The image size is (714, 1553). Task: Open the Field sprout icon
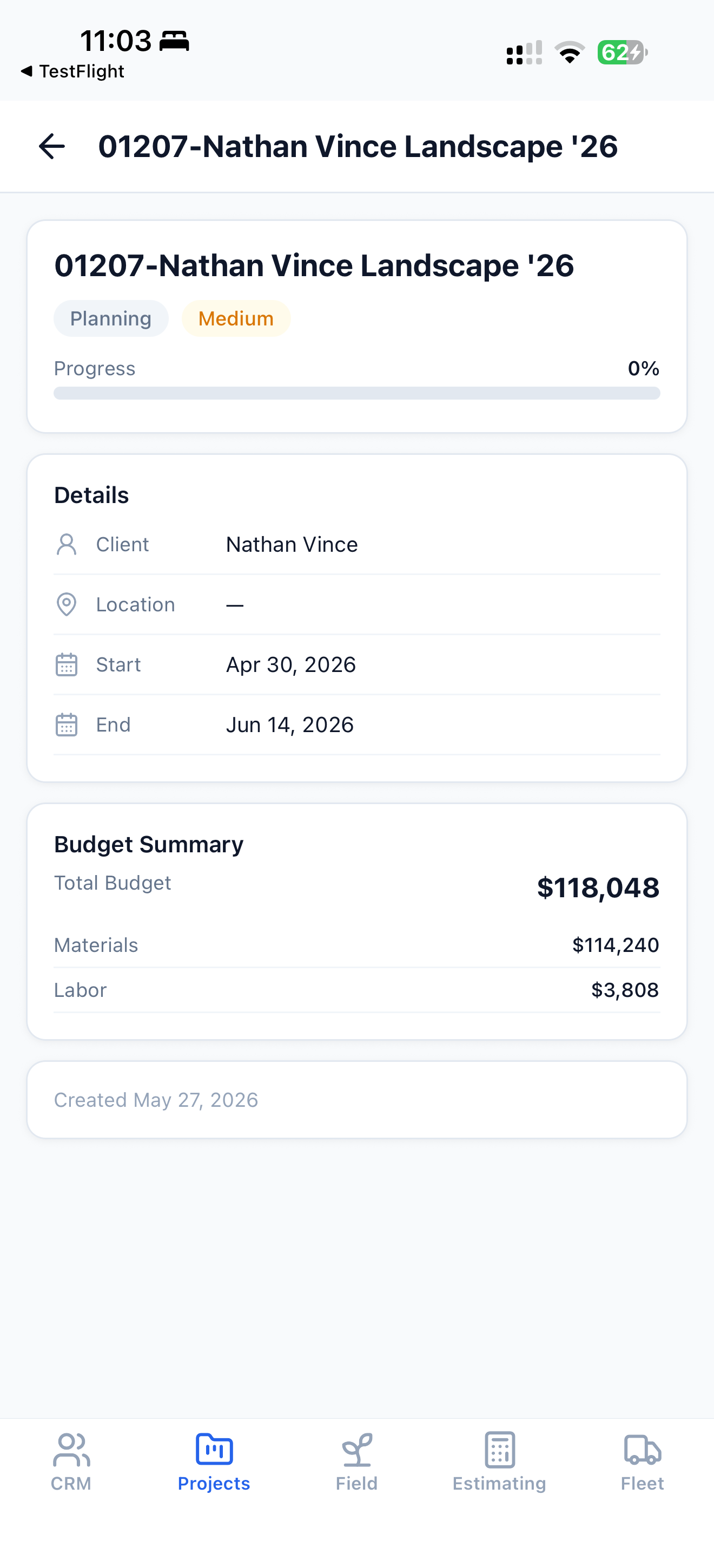(357, 1450)
